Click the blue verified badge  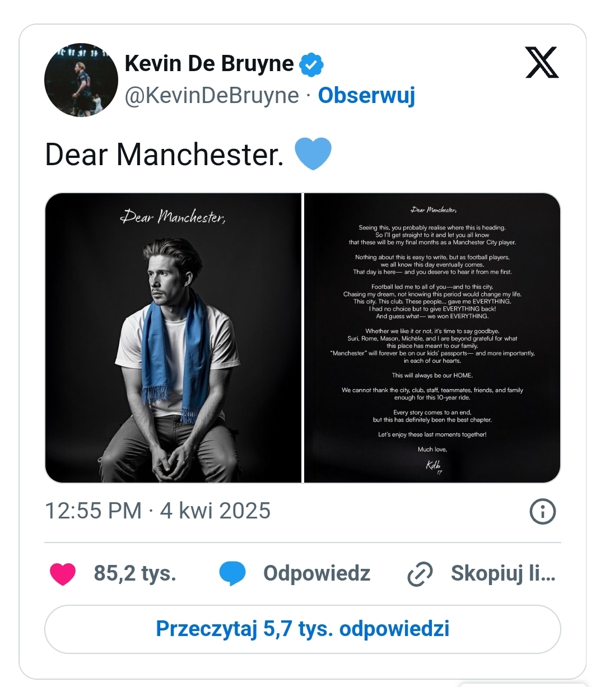[x=311, y=64]
